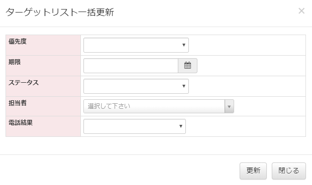
Task: Click the 更新 button
Action: [x=253, y=171]
